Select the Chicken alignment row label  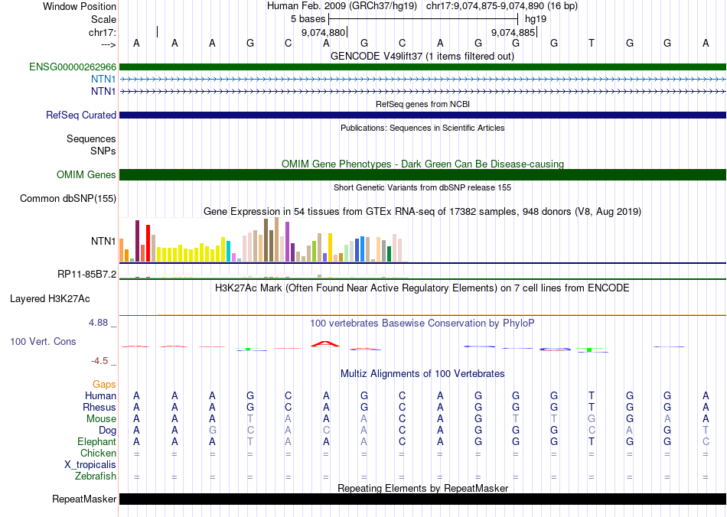click(x=98, y=453)
